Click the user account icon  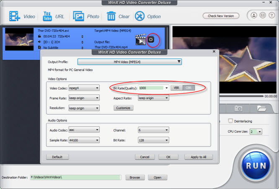[x=254, y=15]
